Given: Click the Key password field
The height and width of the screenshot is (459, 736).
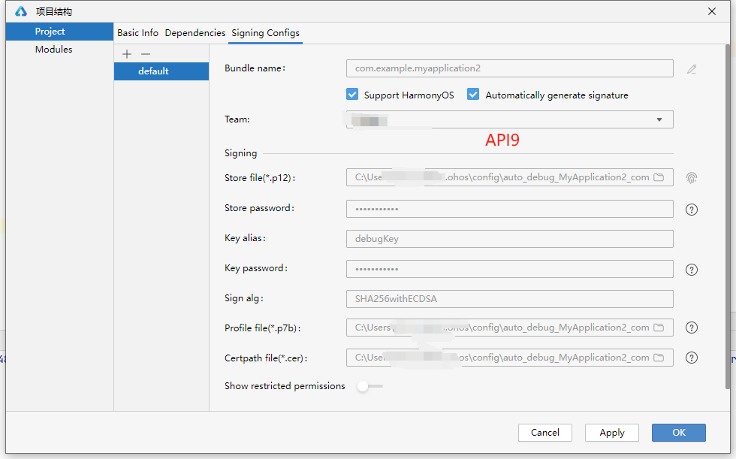Looking at the screenshot, I should point(510,269).
